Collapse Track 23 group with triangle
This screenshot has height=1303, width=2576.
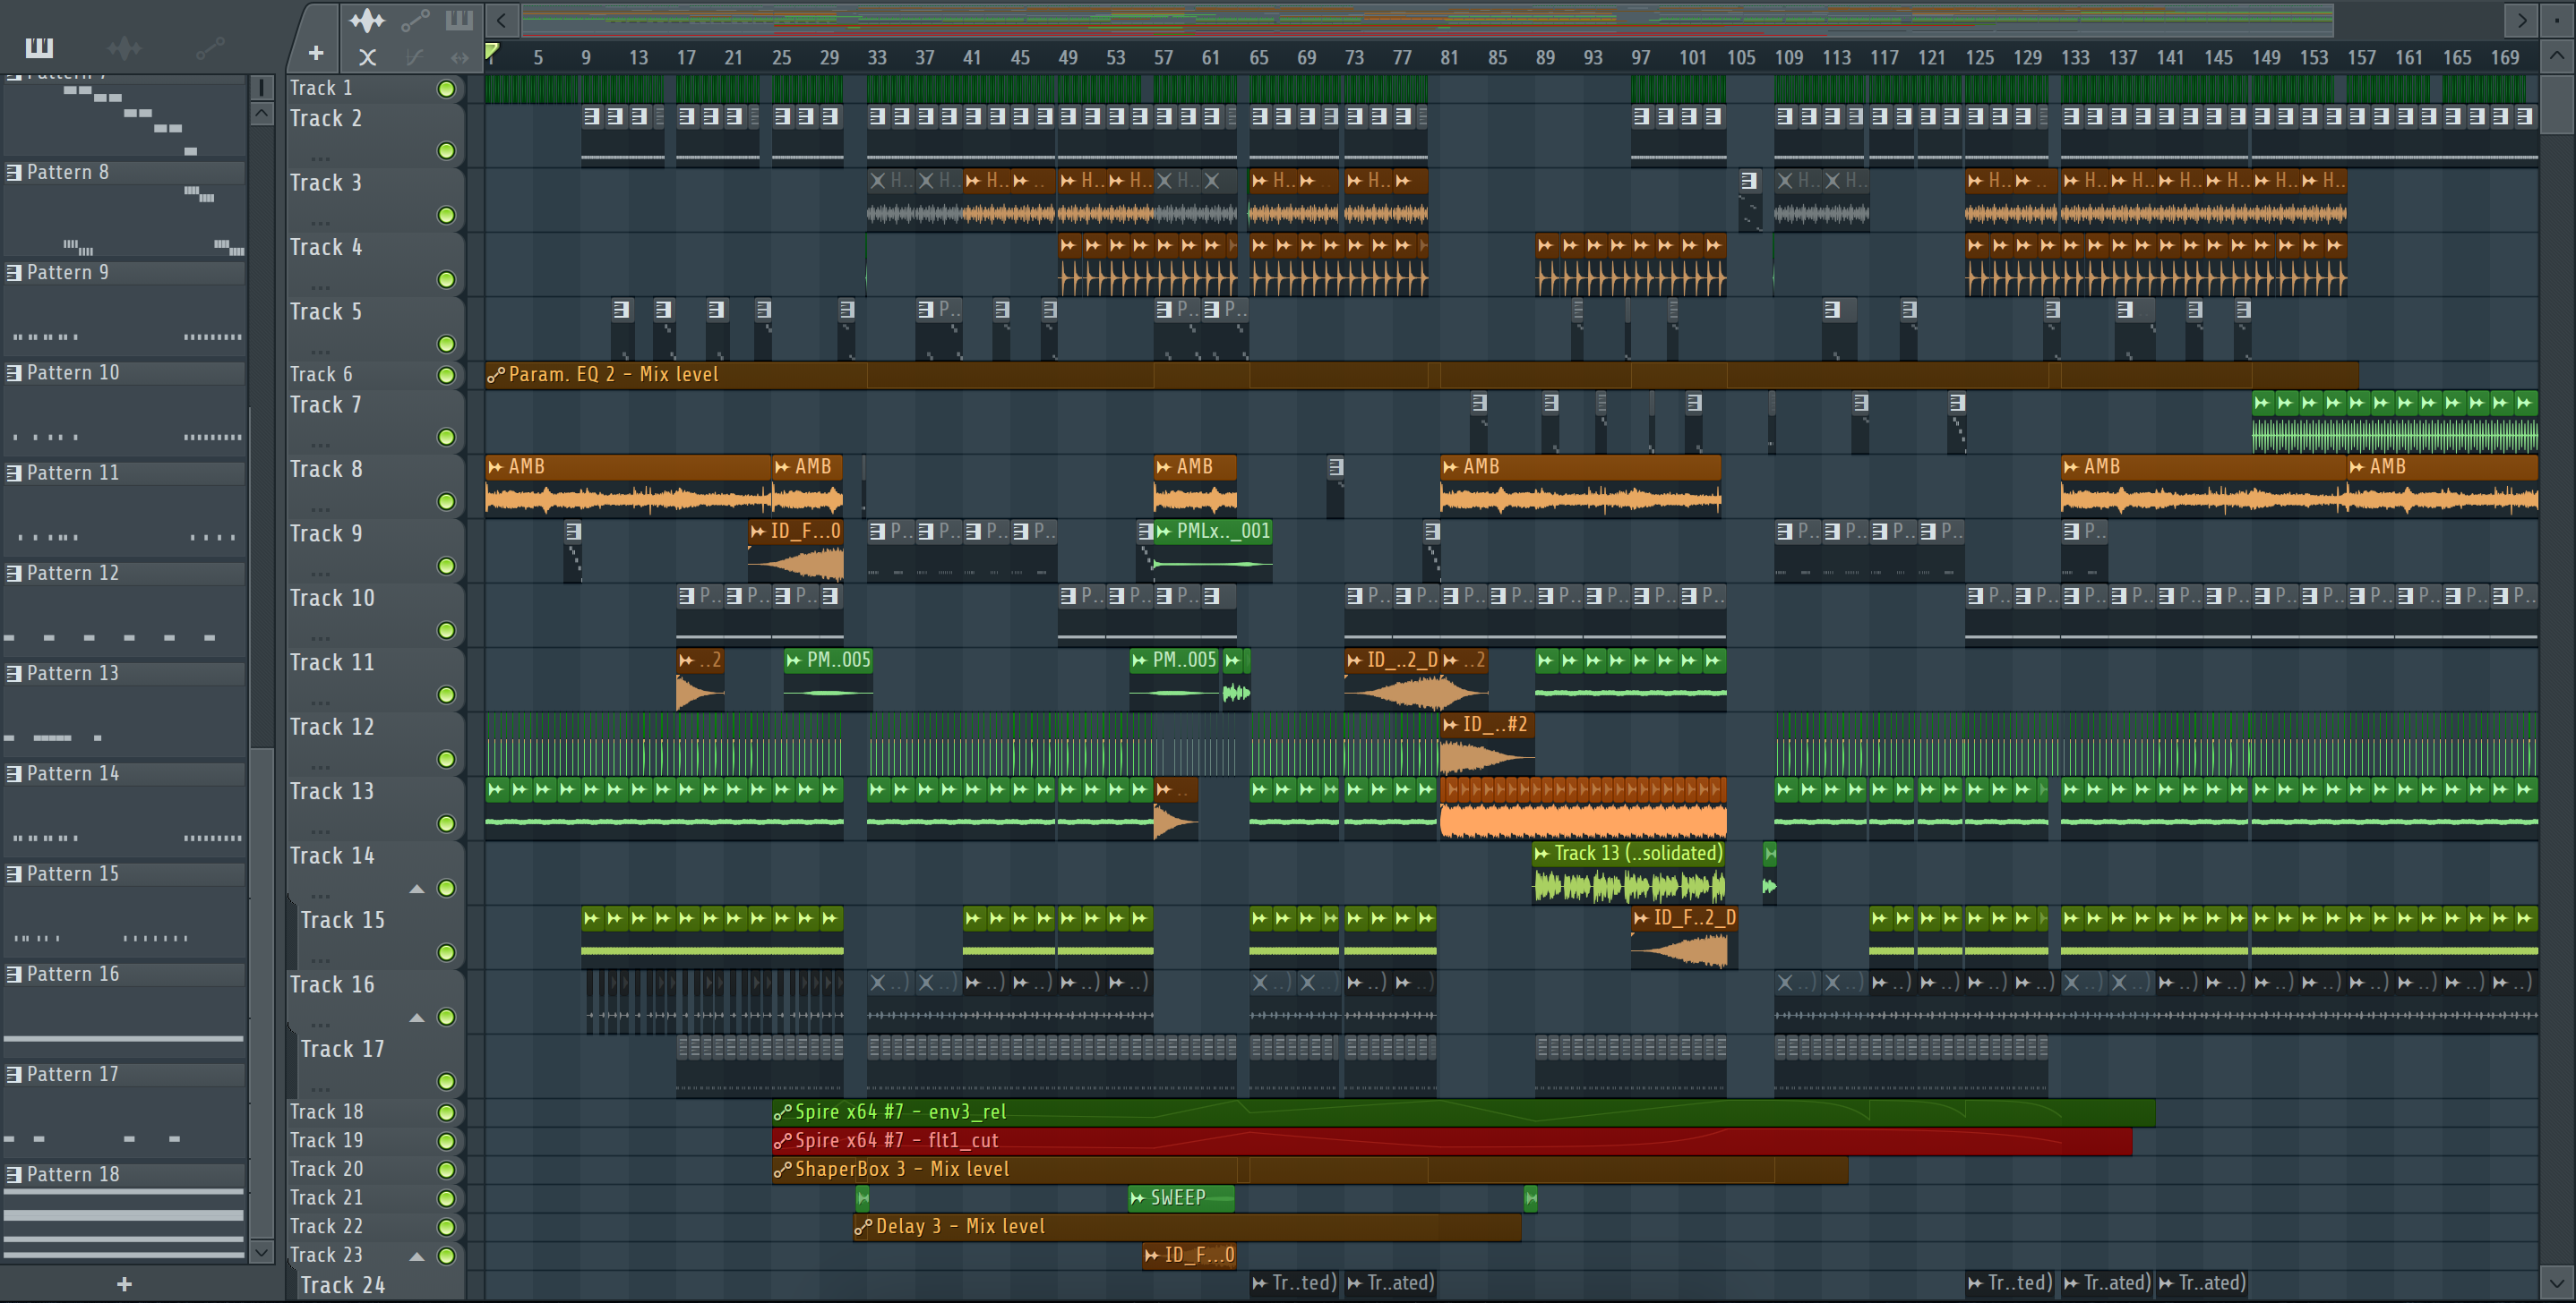click(x=417, y=1257)
